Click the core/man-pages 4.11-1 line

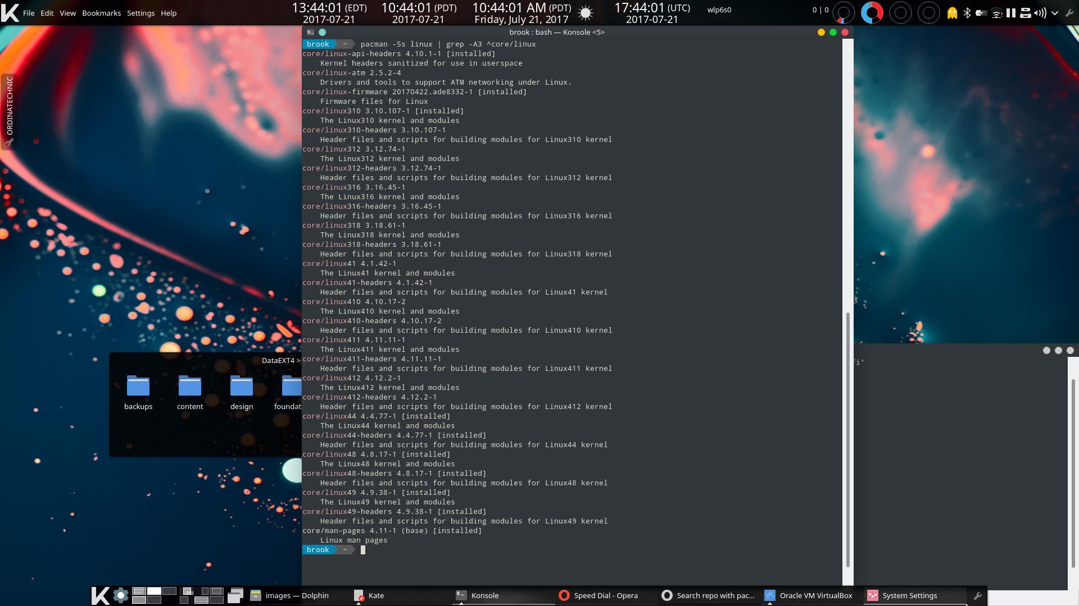(392, 531)
